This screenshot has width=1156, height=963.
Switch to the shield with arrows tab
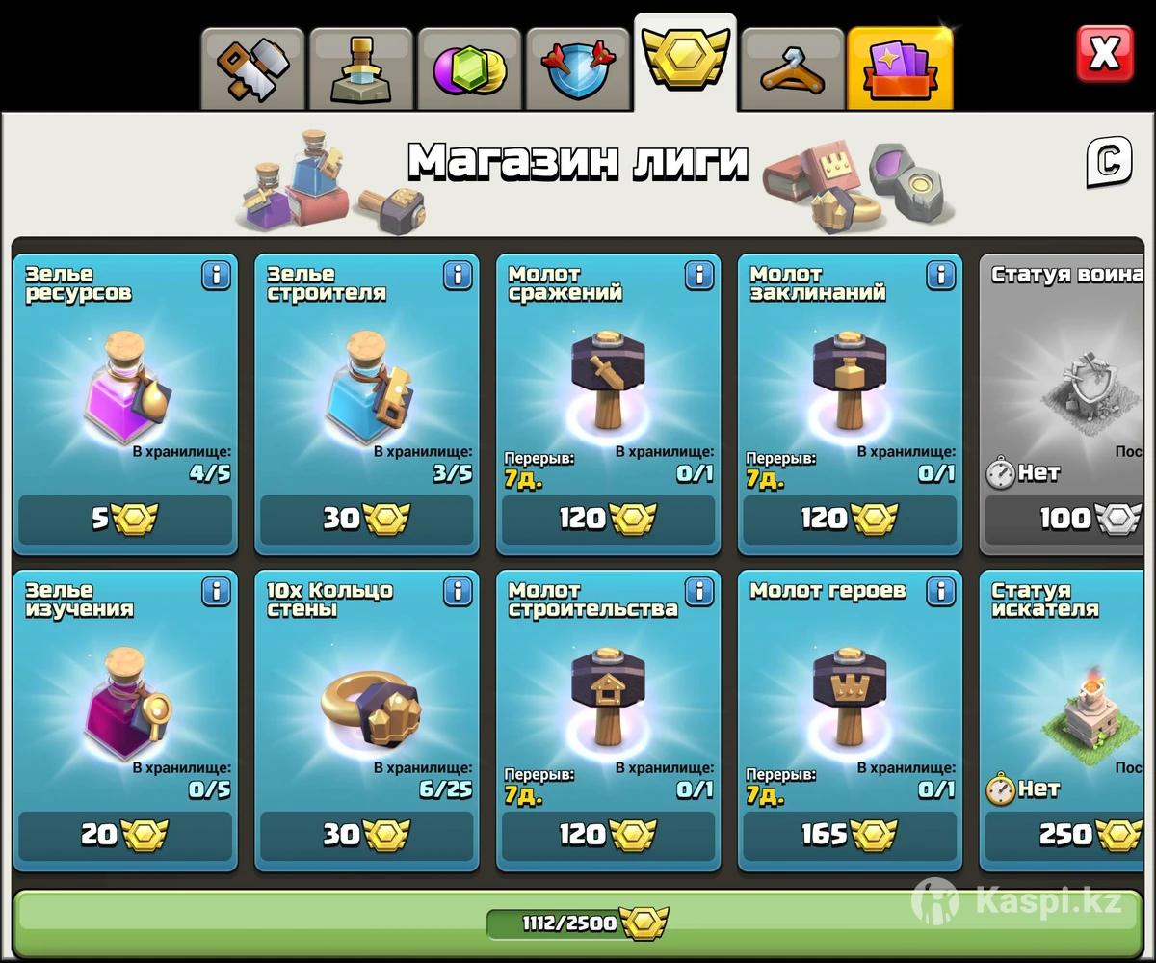577,69
